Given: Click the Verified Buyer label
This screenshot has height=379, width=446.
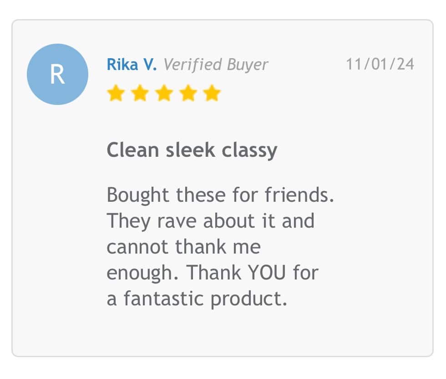Looking at the screenshot, I should (216, 65).
